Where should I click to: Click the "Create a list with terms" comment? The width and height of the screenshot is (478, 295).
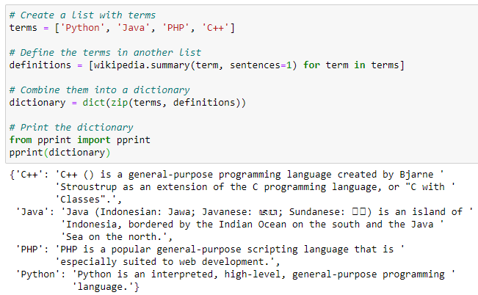click(82, 15)
